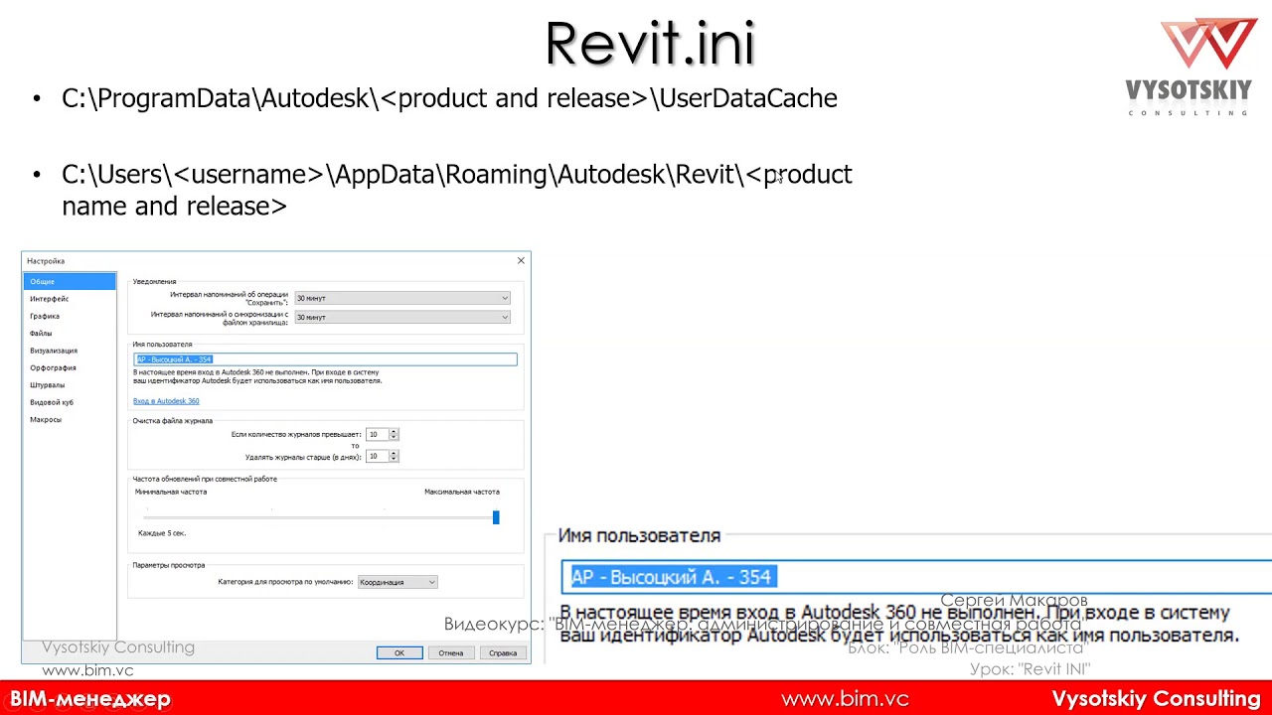
Task: Increase the journal days with spinner up arrow
Action: (394, 453)
